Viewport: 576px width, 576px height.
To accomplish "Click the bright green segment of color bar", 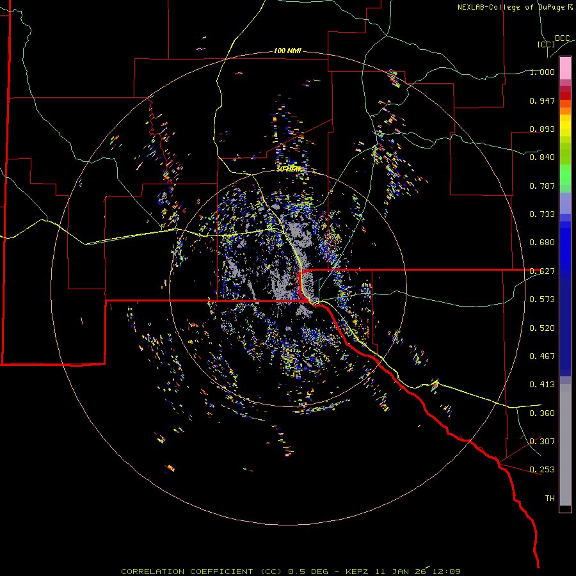I will (565, 175).
